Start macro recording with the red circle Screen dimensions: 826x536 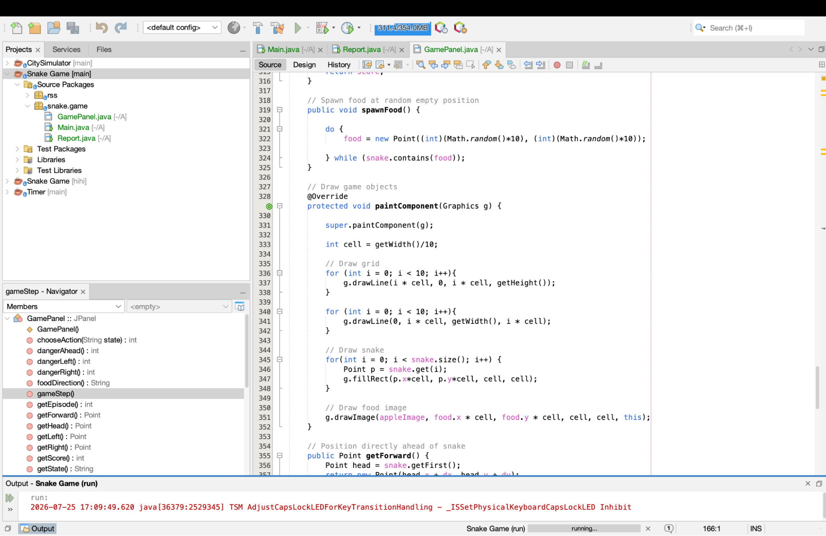(557, 65)
